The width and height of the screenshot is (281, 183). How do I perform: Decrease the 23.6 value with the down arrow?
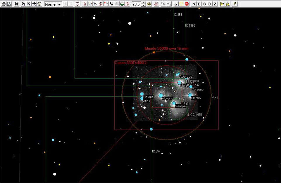coord(143,5)
